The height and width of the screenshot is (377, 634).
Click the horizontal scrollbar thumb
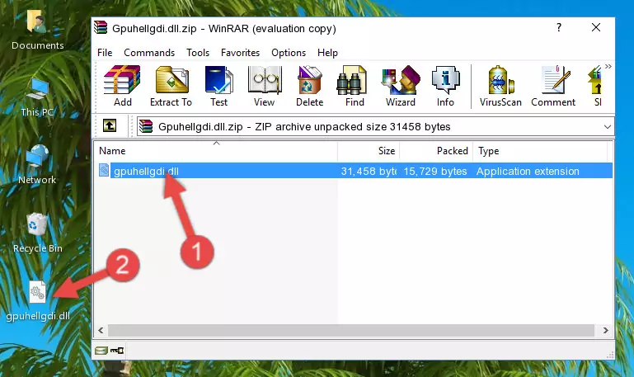[x=351, y=330]
